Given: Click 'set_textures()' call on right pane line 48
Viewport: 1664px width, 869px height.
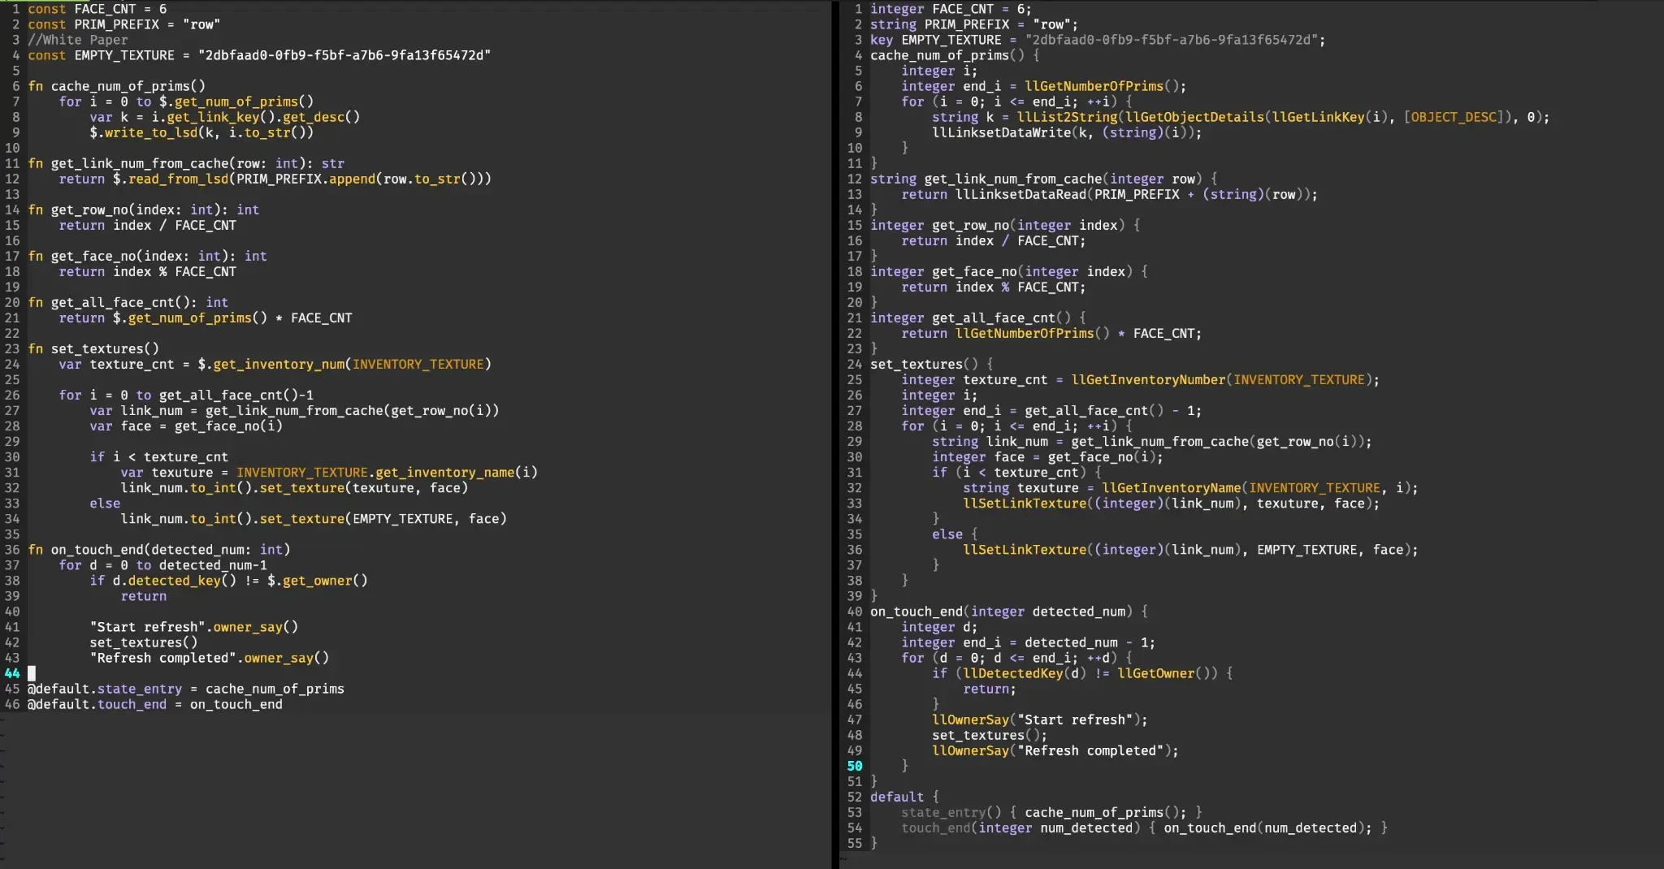Looking at the screenshot, I should (990, 734).
